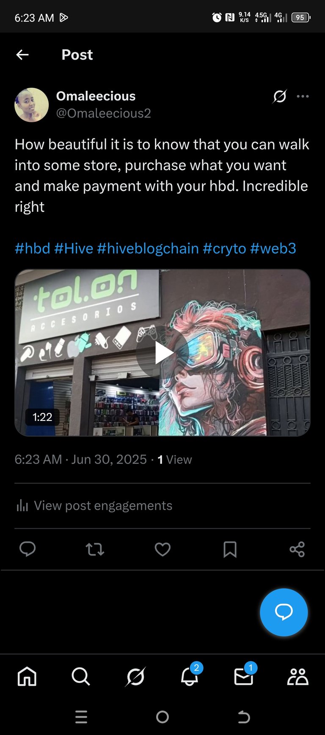Open the Search tab
The image size is (325, 735).
[x=81, y=676]
